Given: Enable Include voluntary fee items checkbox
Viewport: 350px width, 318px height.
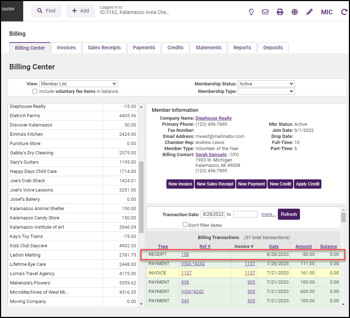Looking at the screenshot, I should (35, 91).
